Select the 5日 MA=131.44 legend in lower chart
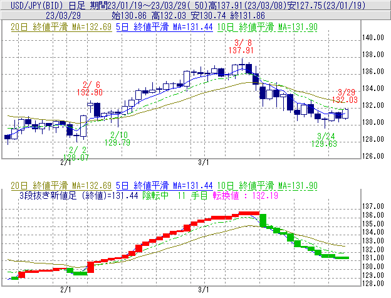391x298 pixels. [x=164, y=186]
